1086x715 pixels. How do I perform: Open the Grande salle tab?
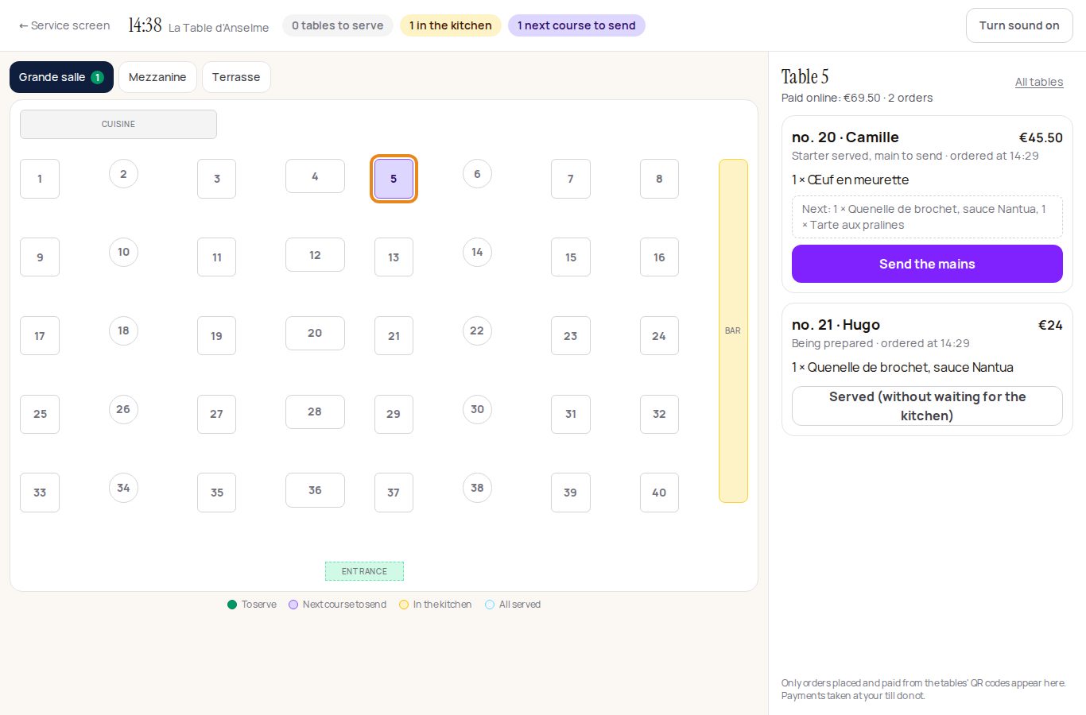click(61, 77)
